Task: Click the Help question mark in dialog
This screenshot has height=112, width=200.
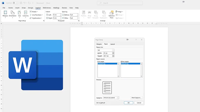Action: point(136,40)
